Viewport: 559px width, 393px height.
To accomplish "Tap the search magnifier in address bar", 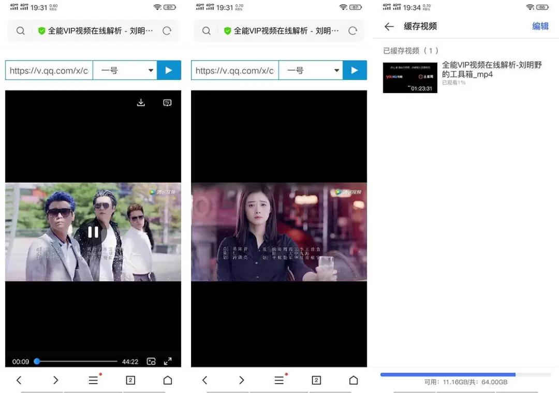I will 20,31.
